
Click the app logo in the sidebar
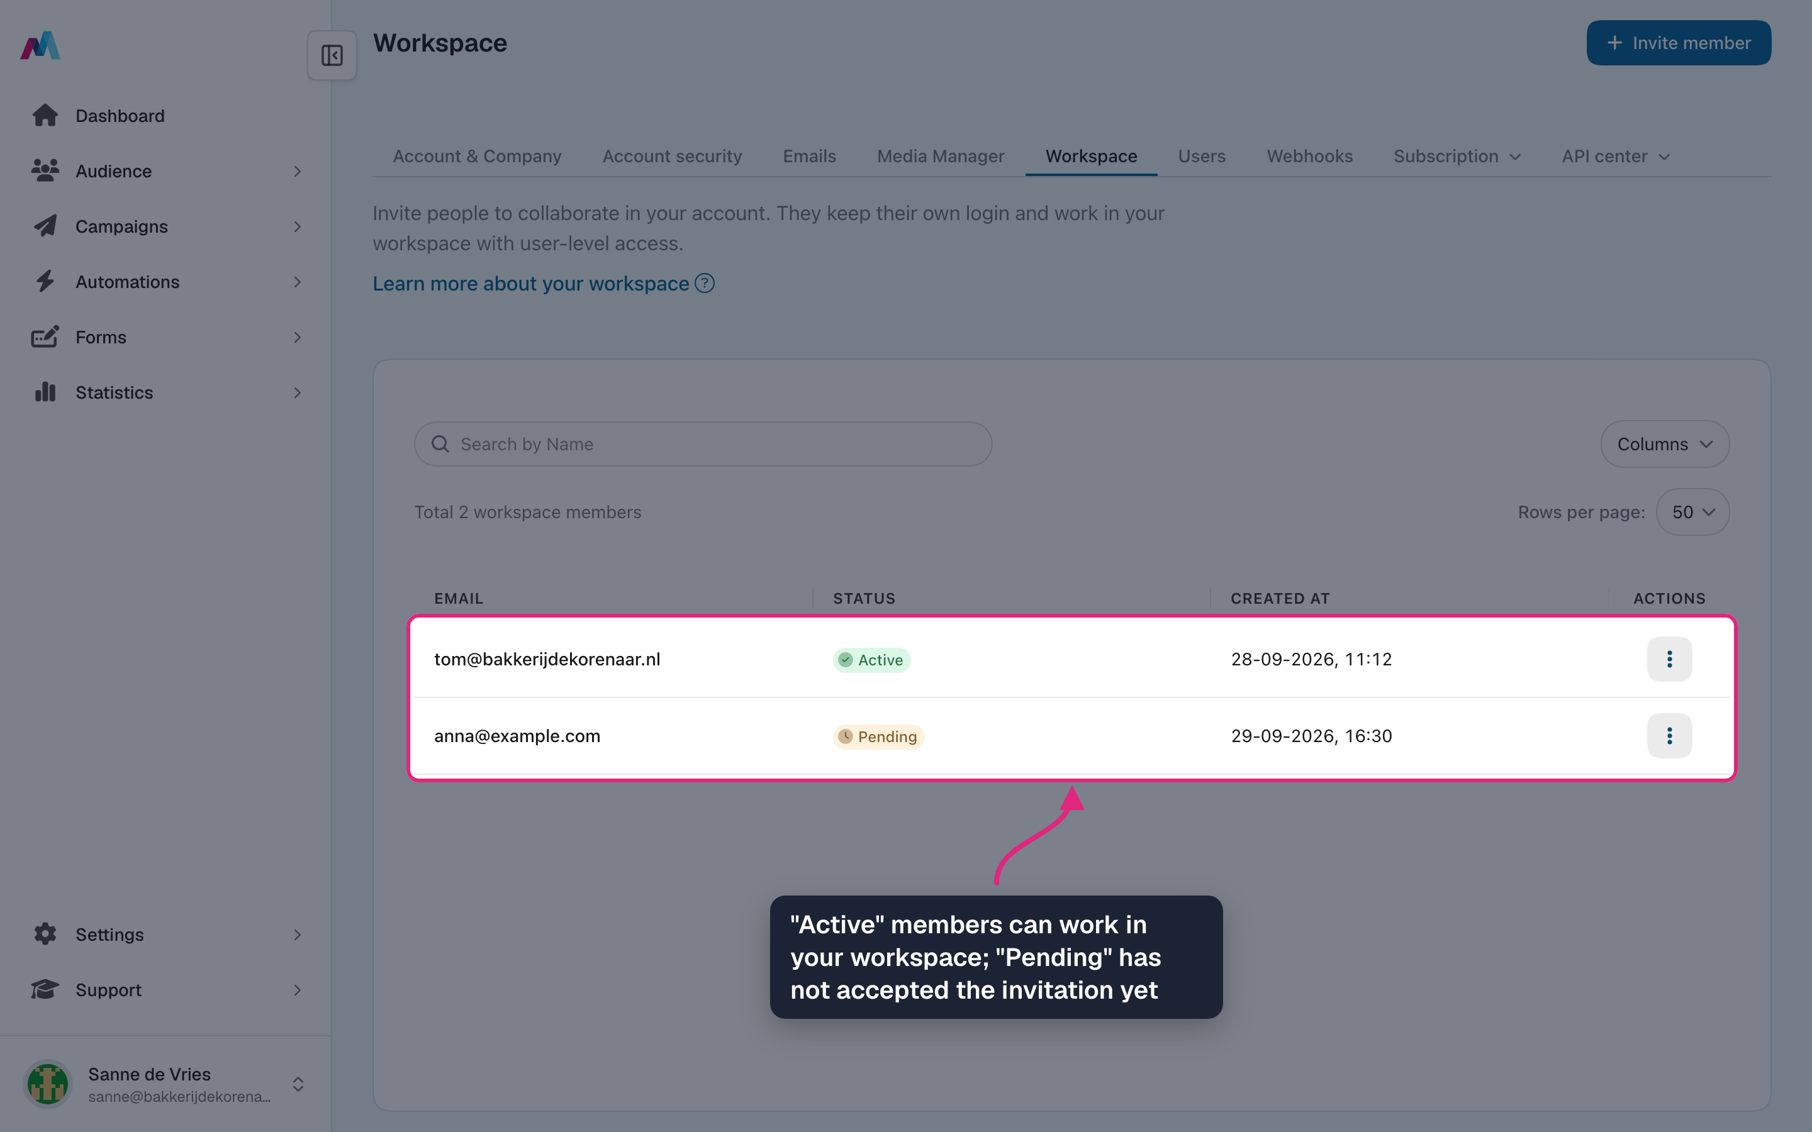(x=40, y=45)
